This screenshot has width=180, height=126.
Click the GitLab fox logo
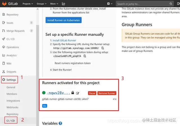coord(4,4)
